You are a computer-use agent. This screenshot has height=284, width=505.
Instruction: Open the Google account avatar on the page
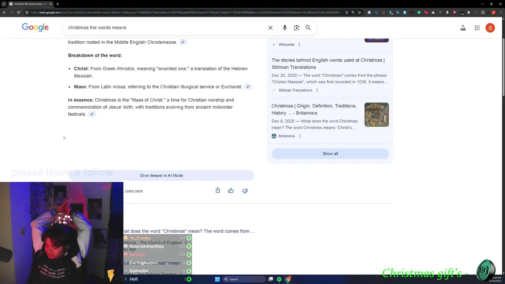click(490, 28)
